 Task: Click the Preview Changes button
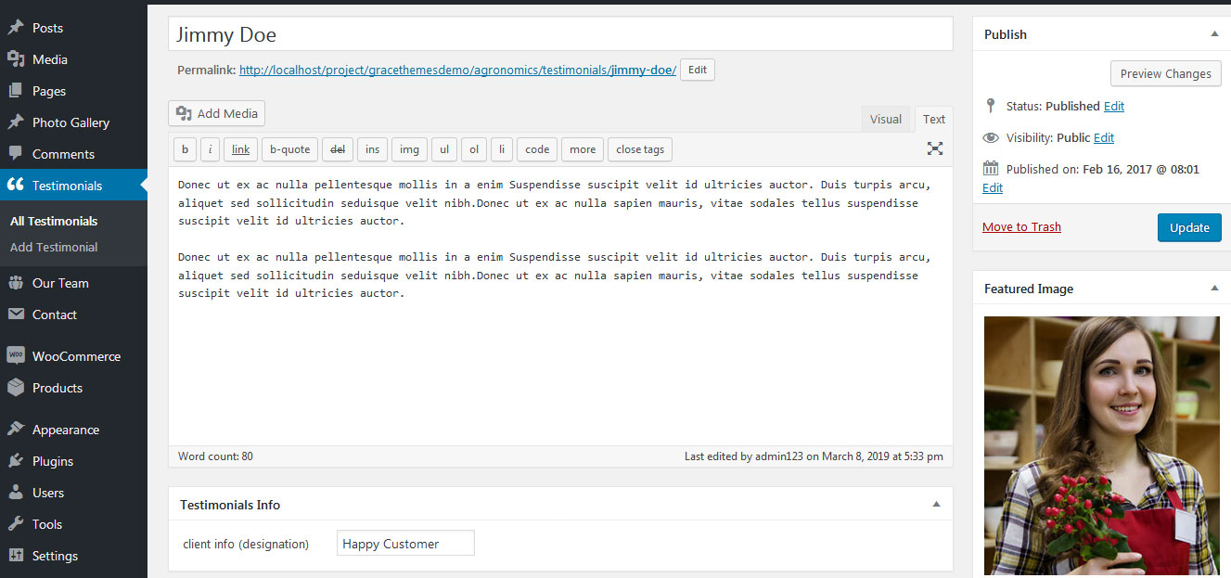tap(1166, 74)
